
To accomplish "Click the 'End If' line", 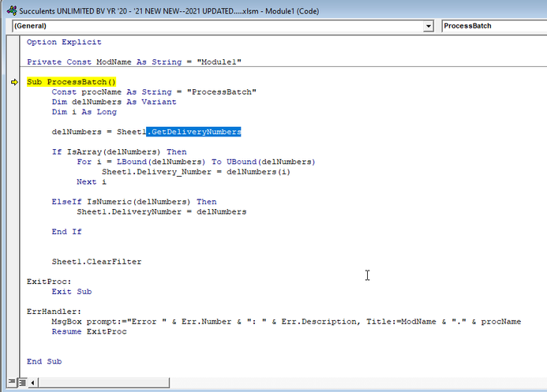I will (x=66, y=232).
